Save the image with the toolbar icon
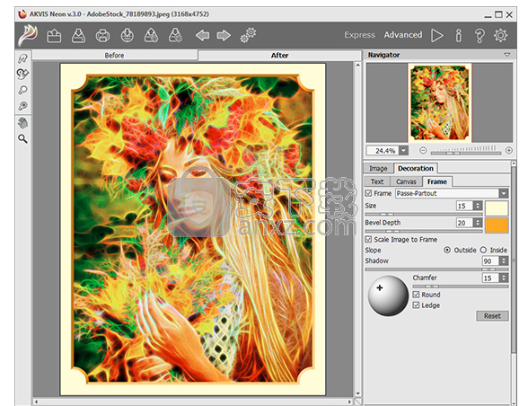The height and width of the screenshot is (406, 528). coord(78,35)
